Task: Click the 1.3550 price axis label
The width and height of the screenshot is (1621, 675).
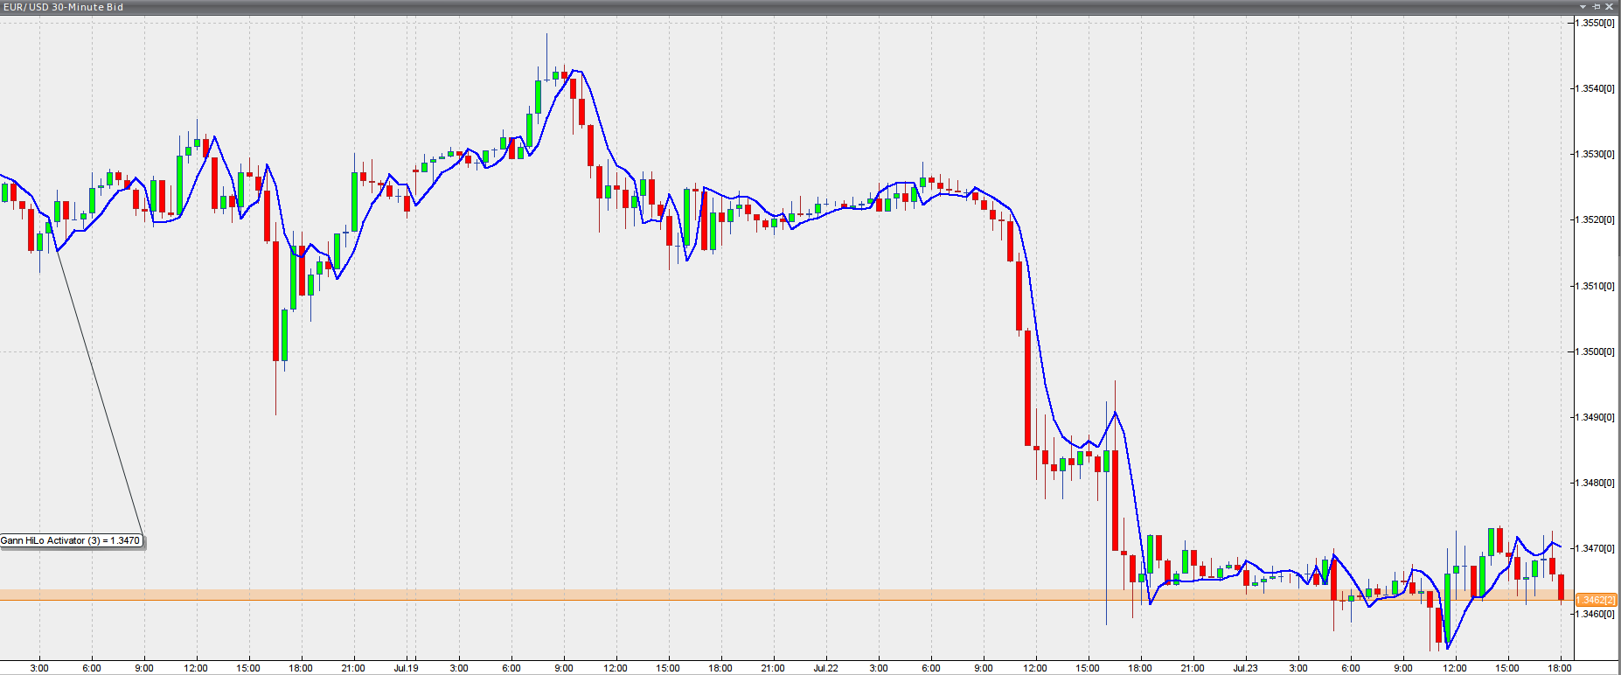Action: 1595,23
